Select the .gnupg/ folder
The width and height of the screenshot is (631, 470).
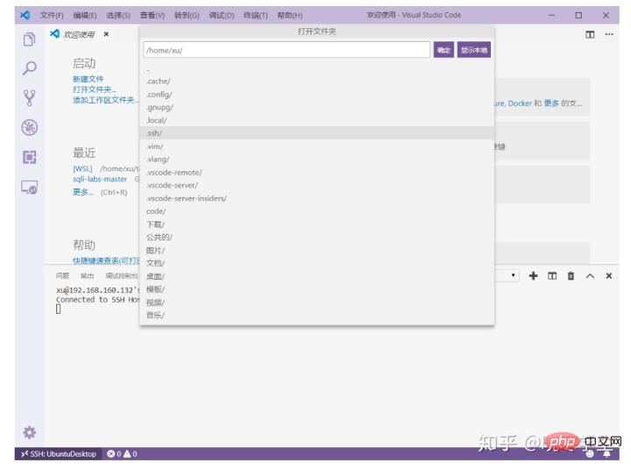point(317,107)
